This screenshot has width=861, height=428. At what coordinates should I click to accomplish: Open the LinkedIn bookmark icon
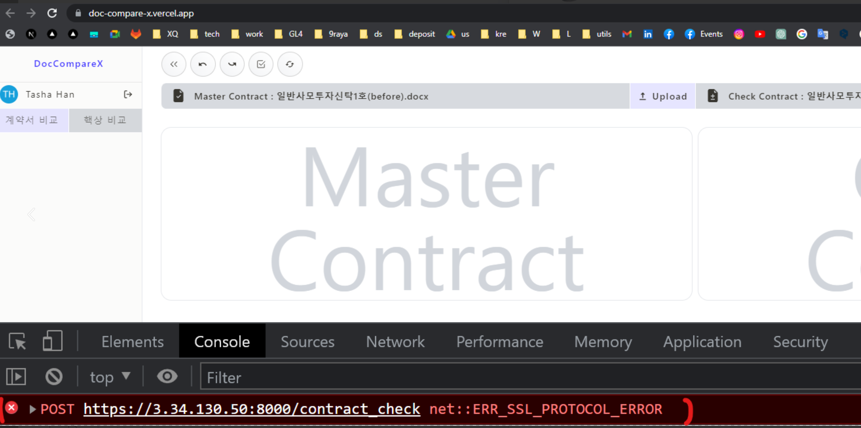coord(648,34)
